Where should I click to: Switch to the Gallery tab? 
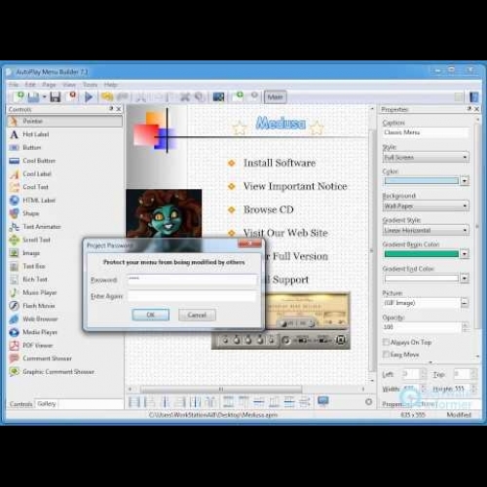[x=47, y=403]
